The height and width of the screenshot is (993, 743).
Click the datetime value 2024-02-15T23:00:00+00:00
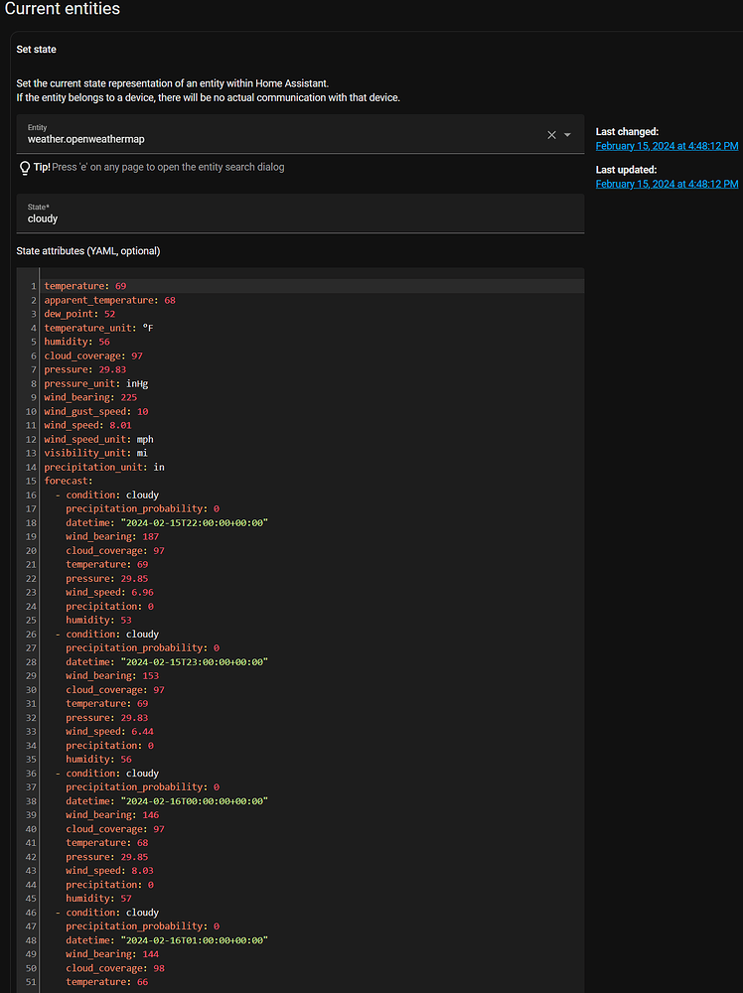pos(195,661)
